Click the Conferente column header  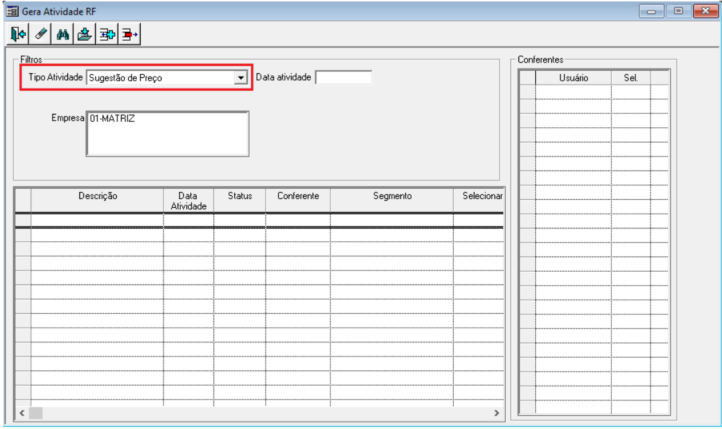pos(298,201)
